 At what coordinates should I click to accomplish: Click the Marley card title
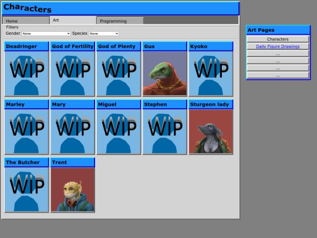pos(26,105)
